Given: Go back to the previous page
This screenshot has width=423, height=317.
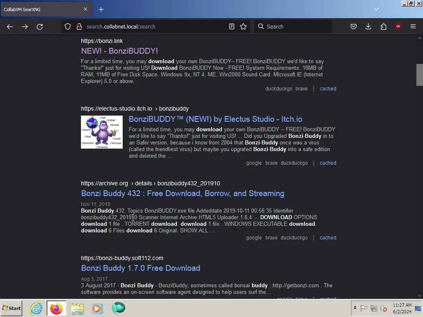Looking at the screenshot, I should tap(10, 27).
